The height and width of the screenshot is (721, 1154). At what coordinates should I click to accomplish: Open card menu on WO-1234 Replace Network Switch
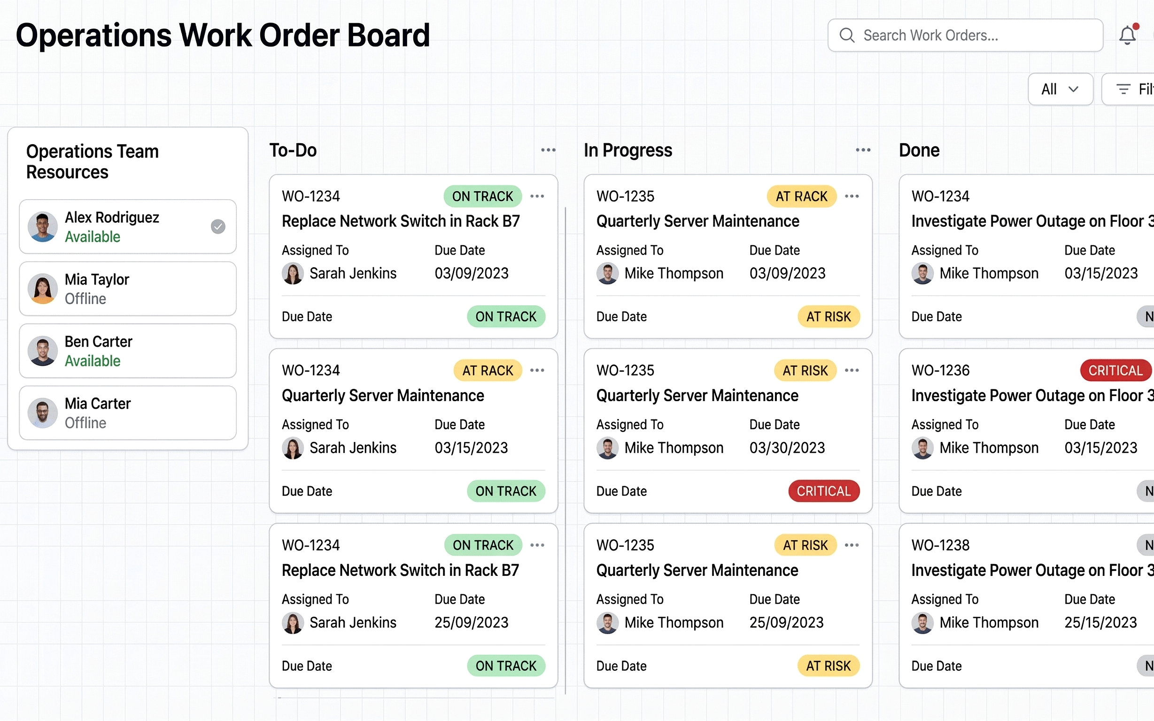tap(537, 196)
